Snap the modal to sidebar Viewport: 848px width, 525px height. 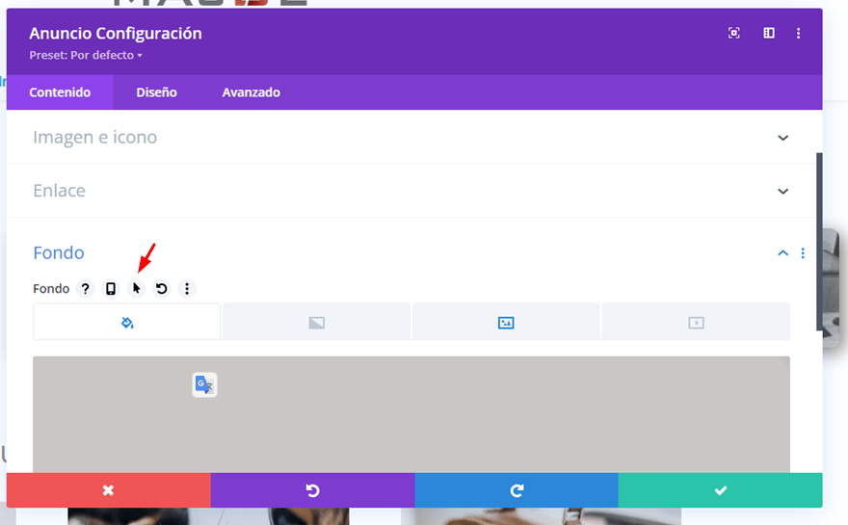(769, 33)
